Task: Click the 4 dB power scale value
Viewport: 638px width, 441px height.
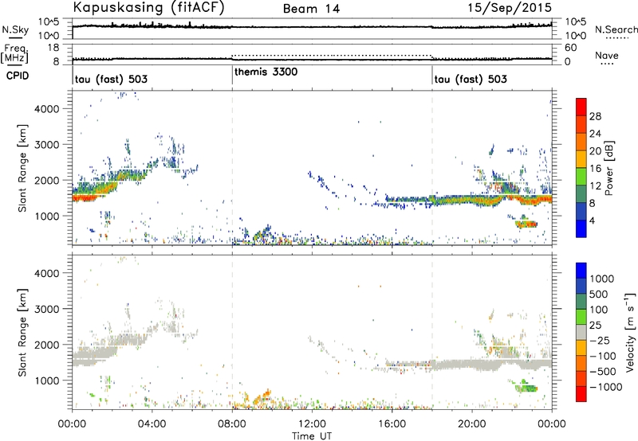Action: coord(592,220)
